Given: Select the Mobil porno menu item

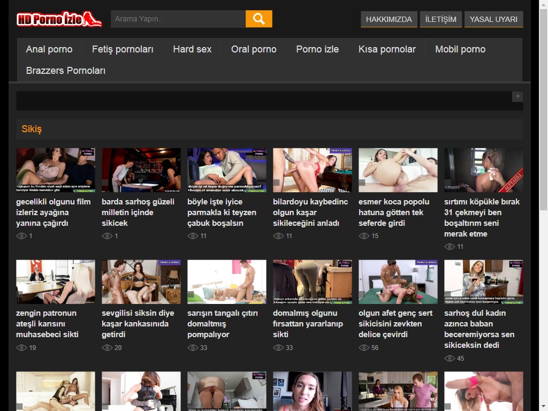Looking at the screenshot, I should 460,49.
